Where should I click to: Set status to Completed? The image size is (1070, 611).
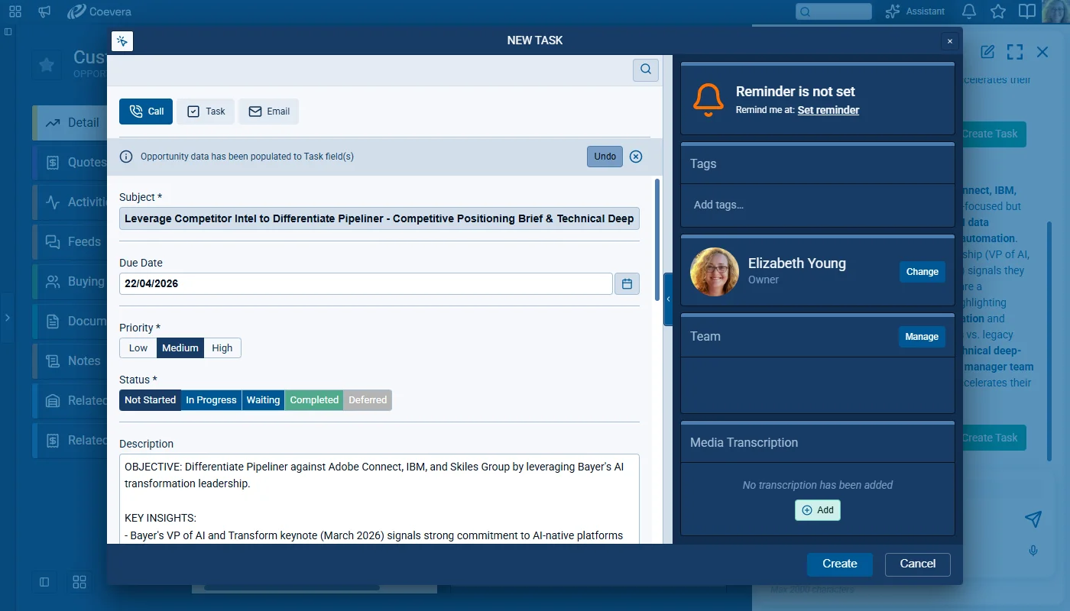[x=314, y=400]
